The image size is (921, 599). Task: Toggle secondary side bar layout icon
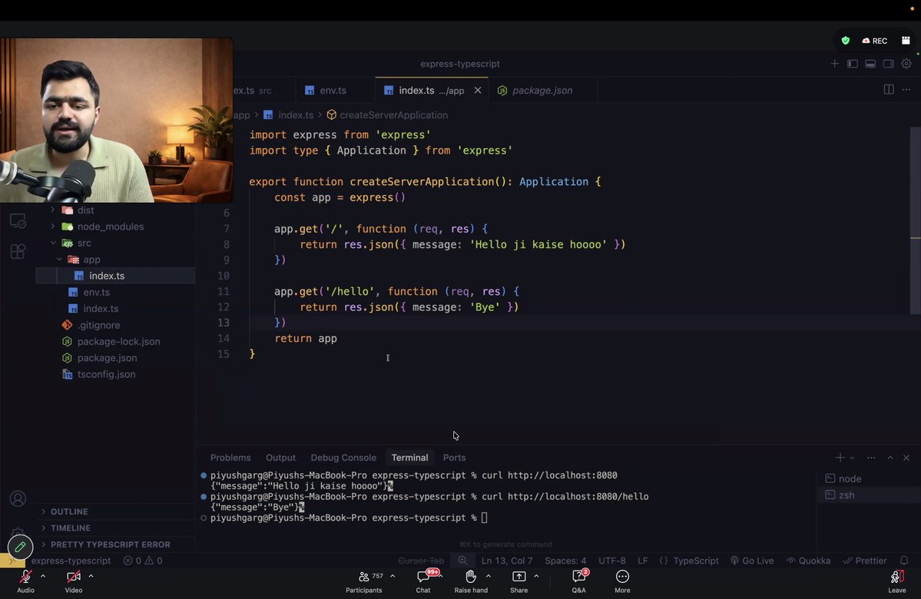click(888, 64)
